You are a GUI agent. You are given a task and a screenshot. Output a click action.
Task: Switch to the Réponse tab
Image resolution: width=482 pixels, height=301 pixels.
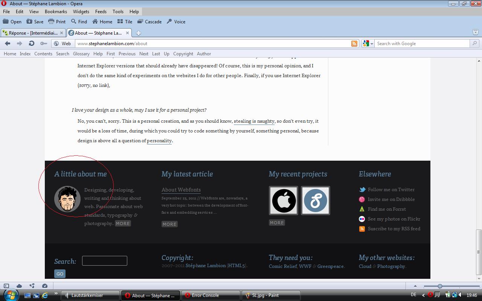pos(33,33)
